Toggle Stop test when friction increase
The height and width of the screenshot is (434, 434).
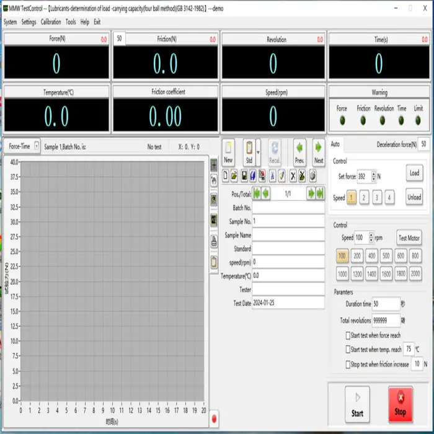348,365
